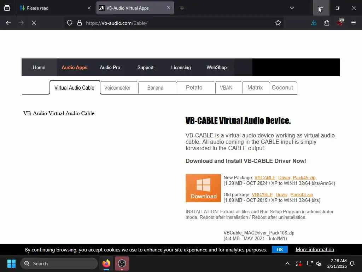Open clock and date 2:26 AM

pyautogui.click(x=337, y=263)
